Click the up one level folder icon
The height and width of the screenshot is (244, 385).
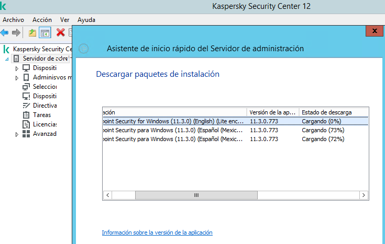[32, 32]
